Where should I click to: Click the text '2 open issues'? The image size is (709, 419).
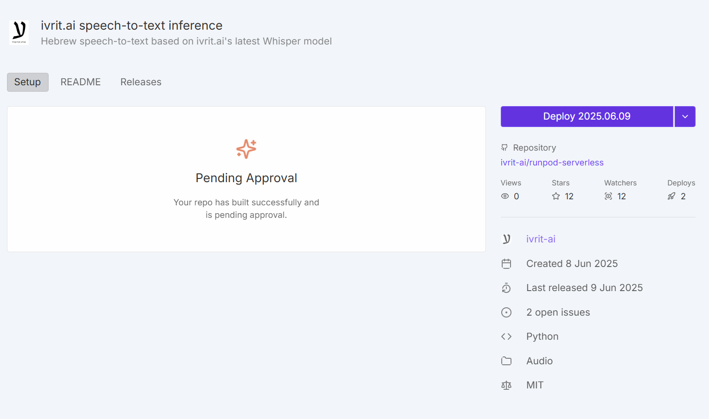click(558, 312)
